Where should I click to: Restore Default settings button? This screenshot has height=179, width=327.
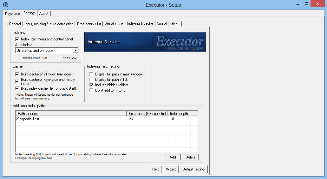[194, 169]
